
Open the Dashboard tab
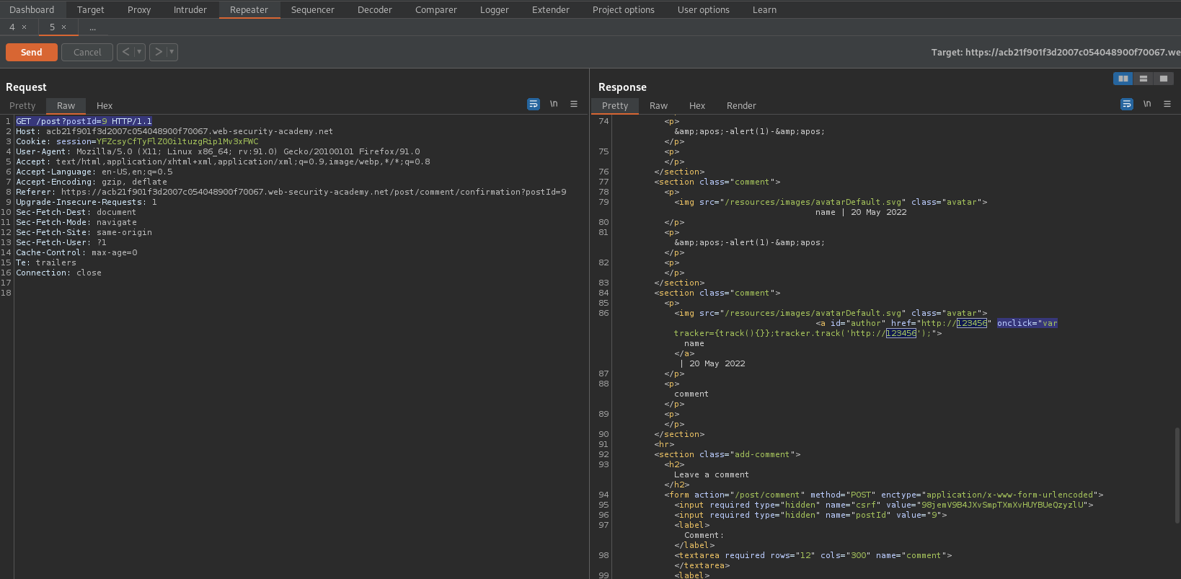click(32, 9)
